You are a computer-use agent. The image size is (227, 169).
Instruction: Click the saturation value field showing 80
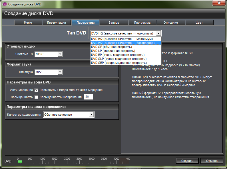coord(87,97)
